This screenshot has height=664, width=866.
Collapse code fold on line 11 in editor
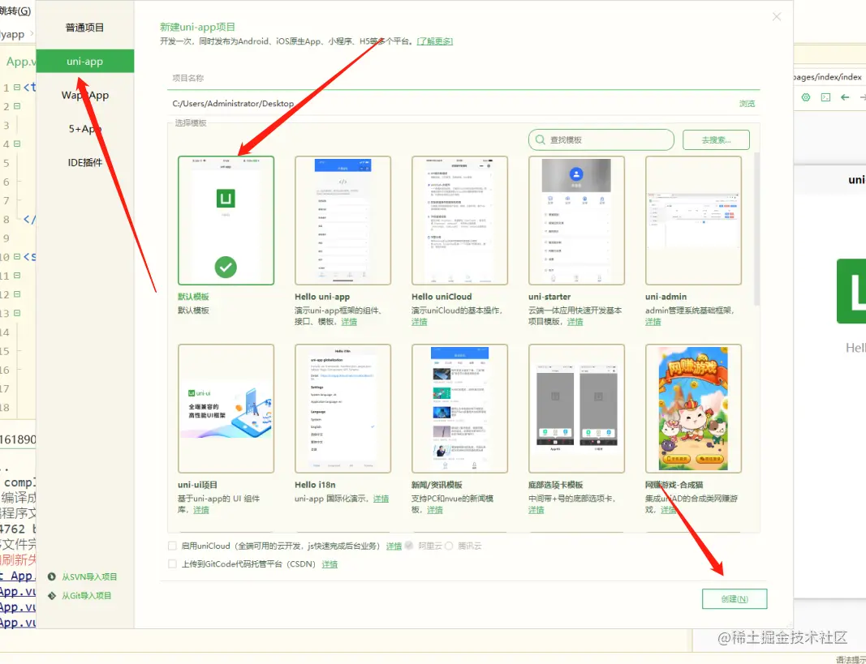pos(17,275)
